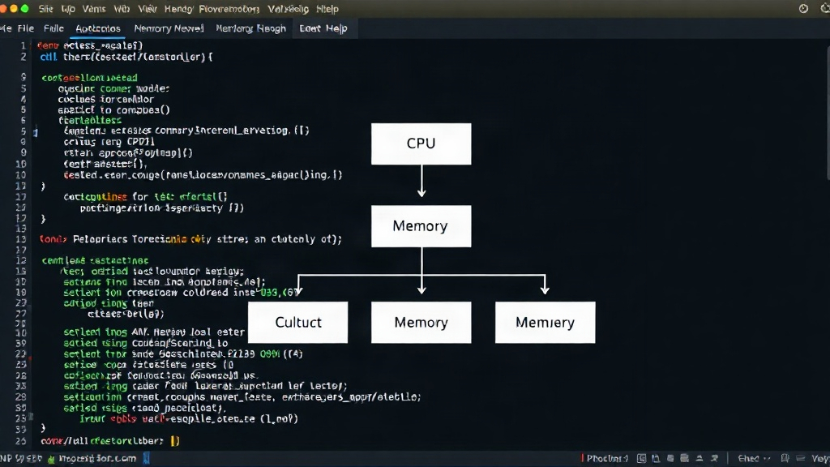830x467 pixels.
Task: Click the File tab in the editor tab bar
Action: [25, 28]
